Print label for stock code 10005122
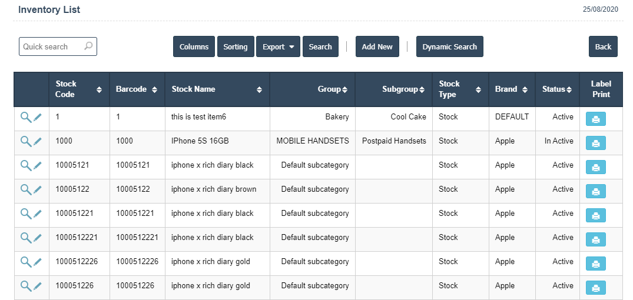 [x=595, y=192]
